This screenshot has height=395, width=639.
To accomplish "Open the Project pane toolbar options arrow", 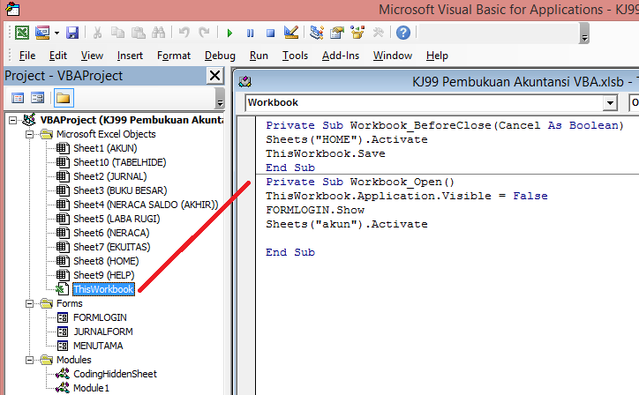I will pos(220,99).
